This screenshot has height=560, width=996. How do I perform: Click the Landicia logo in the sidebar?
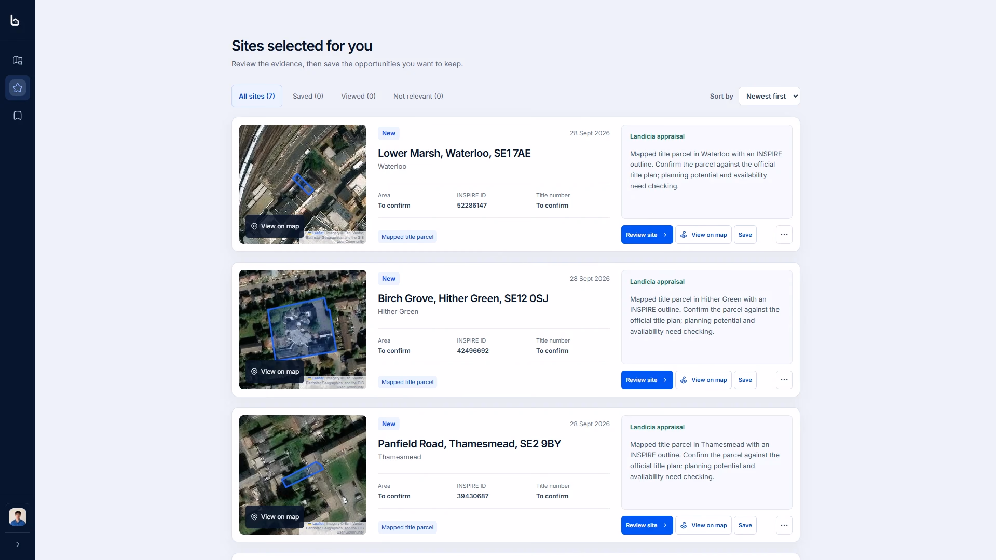15,20
